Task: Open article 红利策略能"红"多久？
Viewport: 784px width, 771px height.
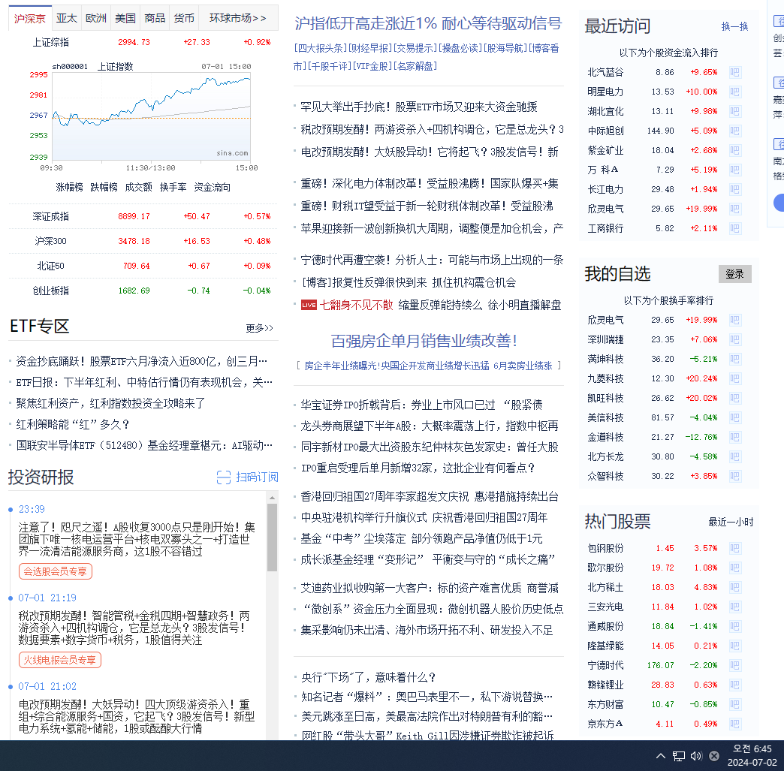Action: [73, 424]
